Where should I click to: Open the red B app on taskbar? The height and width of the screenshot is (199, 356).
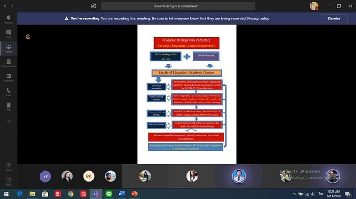[58, 194]
